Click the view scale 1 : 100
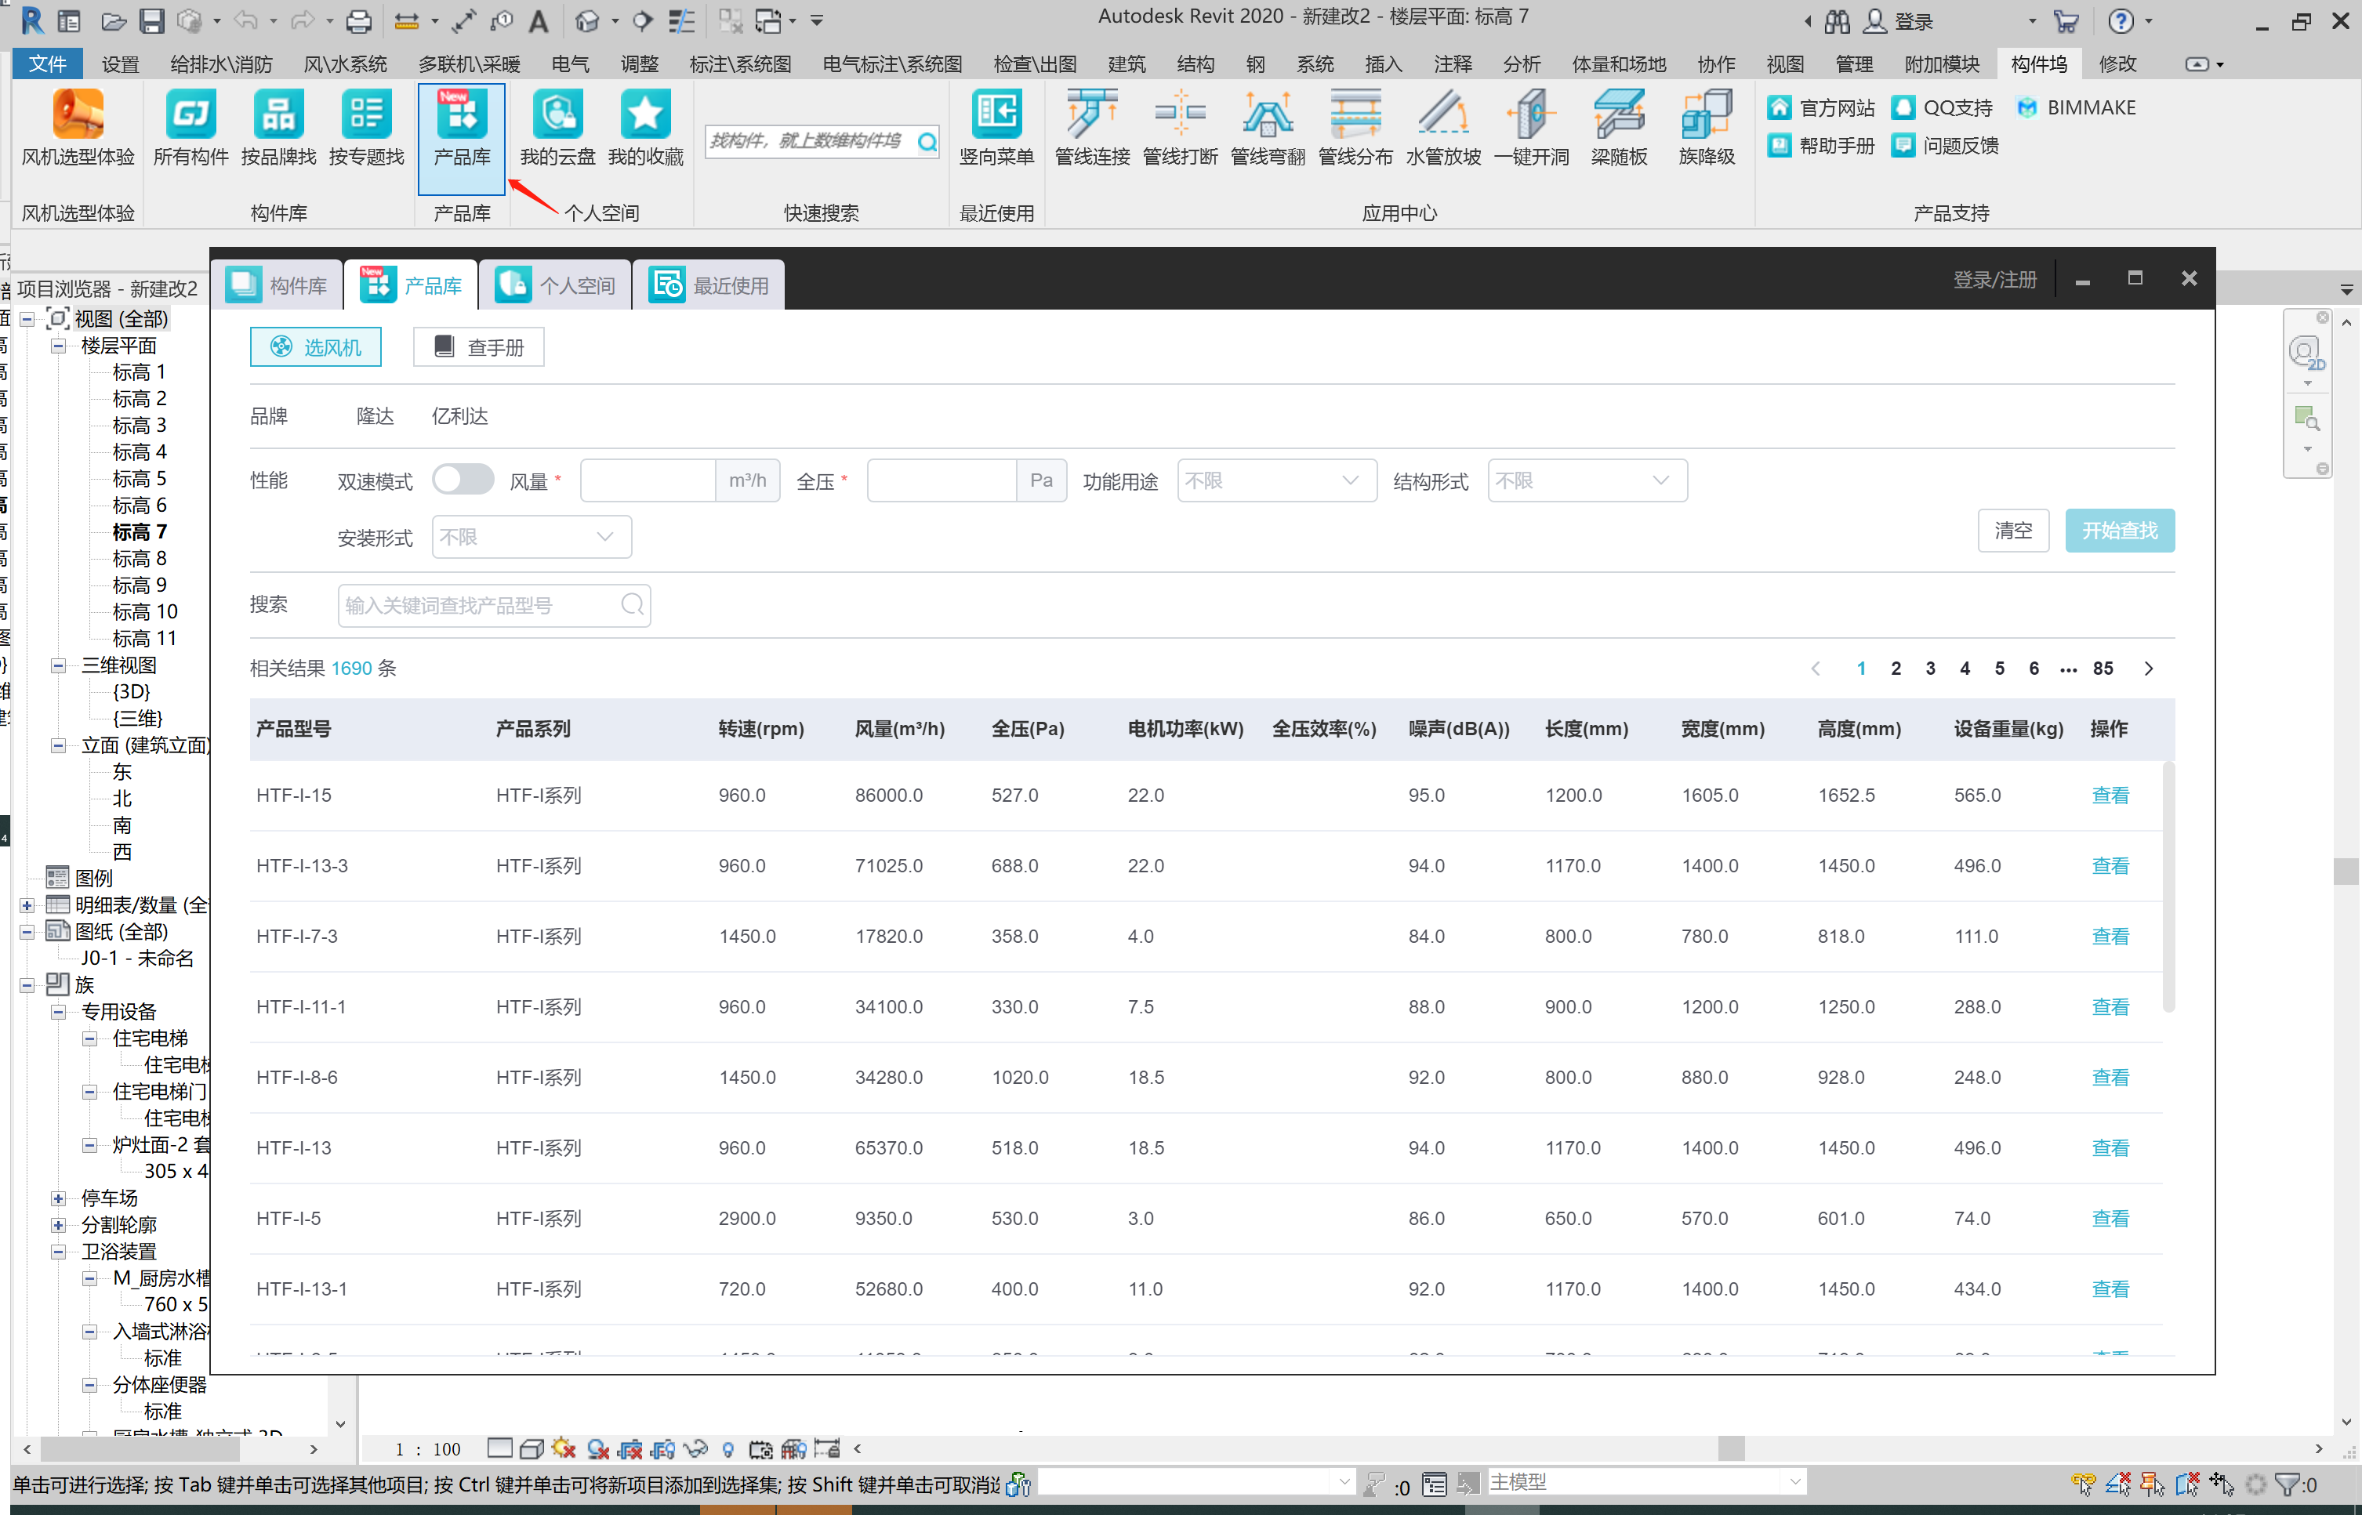2362x1515 pixels. click(x=427, y=1448)
